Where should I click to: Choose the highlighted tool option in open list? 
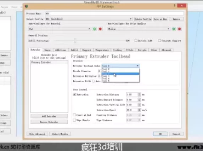[120, 74]
